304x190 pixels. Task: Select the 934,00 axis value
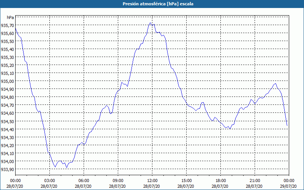7,161
